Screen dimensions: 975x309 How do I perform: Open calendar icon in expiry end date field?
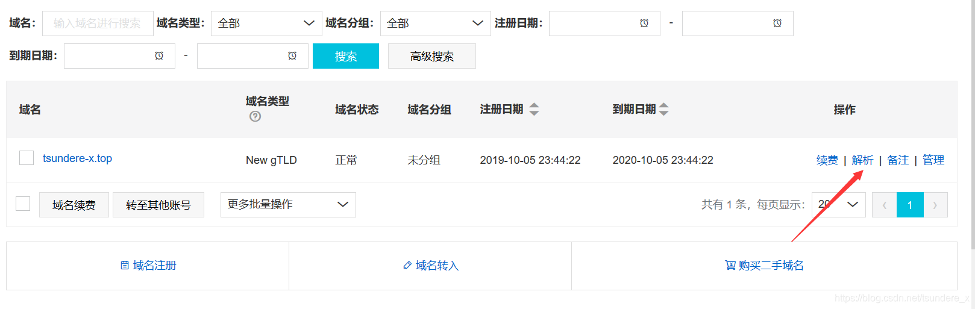292,55
